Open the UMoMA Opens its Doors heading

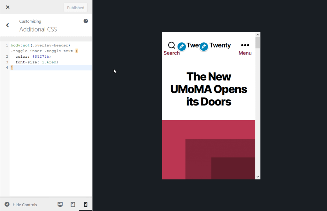209,89
